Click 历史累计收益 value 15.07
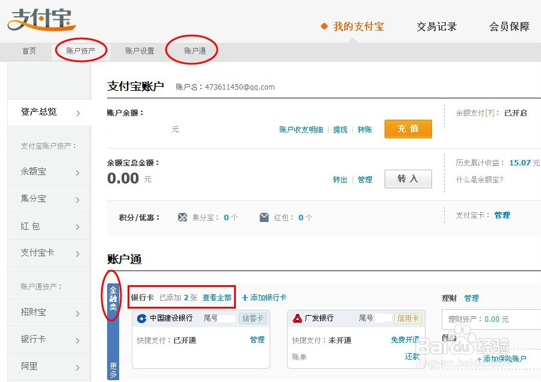The height and width of the screenshot is (382, 541). [520, 163]
